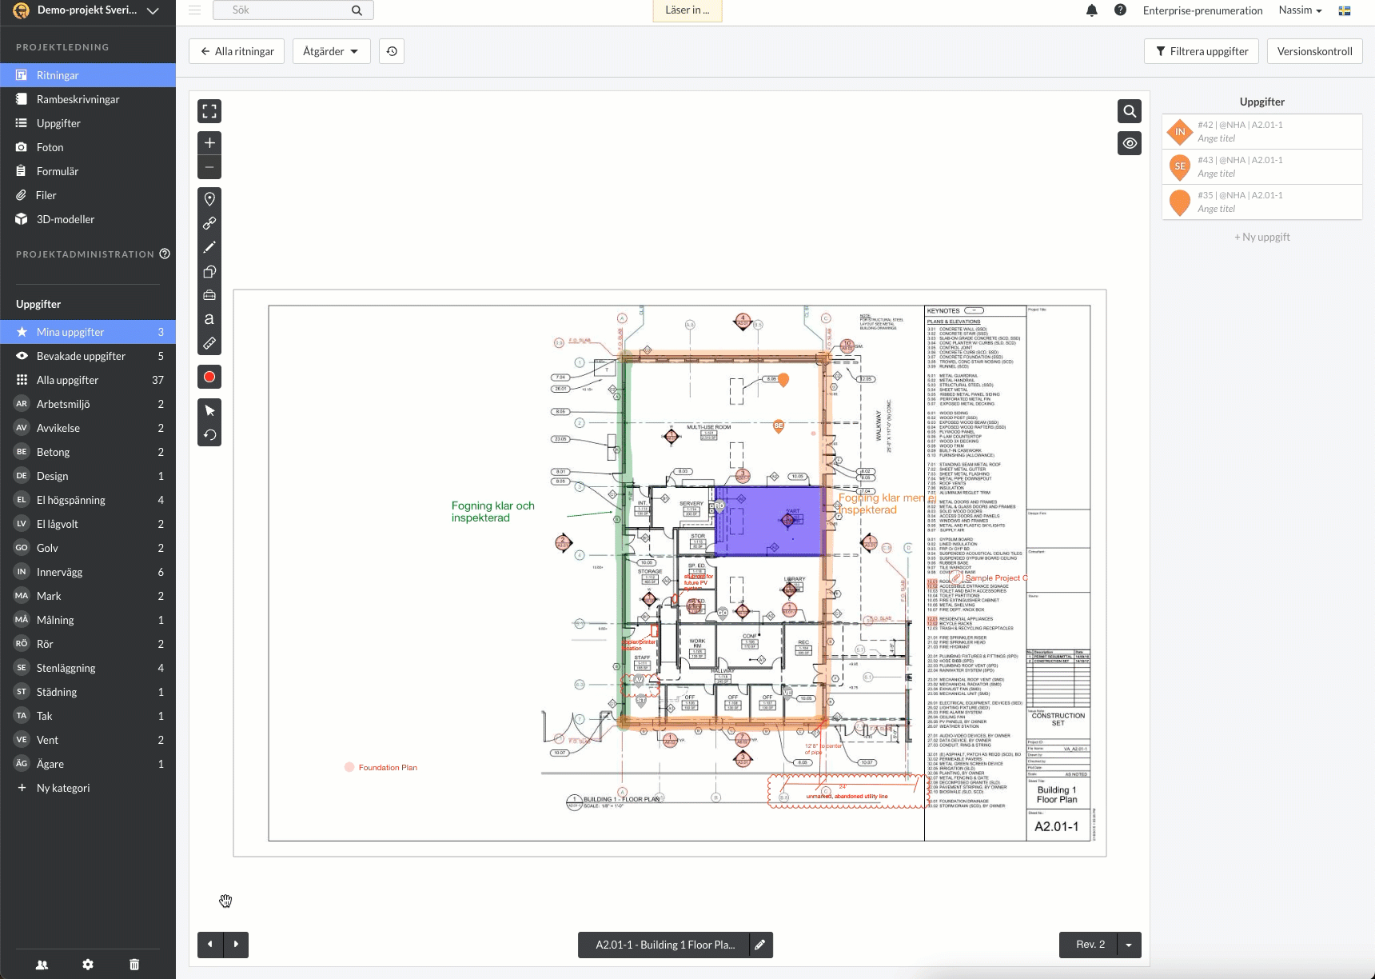Click A2.01-1 Building 1 Floor Plan title
Image resolution: width=1375 pixels, height=979 pixels.
pyautogui.click(x=664, y=945)
